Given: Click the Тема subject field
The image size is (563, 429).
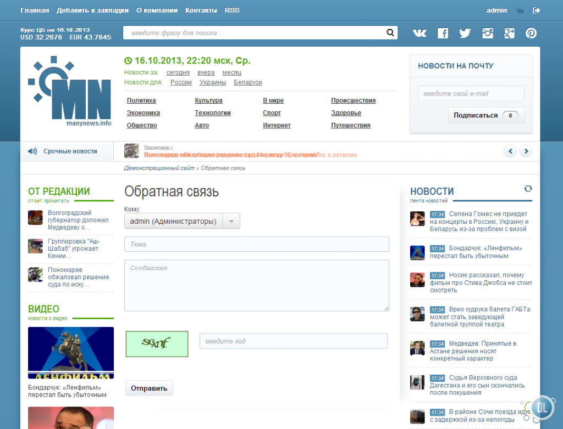Looking at the screenshot, I should (257, 244).
